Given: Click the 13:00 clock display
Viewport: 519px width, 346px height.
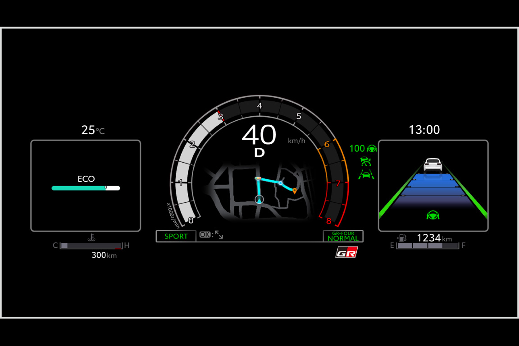Looking at the screenshot, I should click(424, 130).
